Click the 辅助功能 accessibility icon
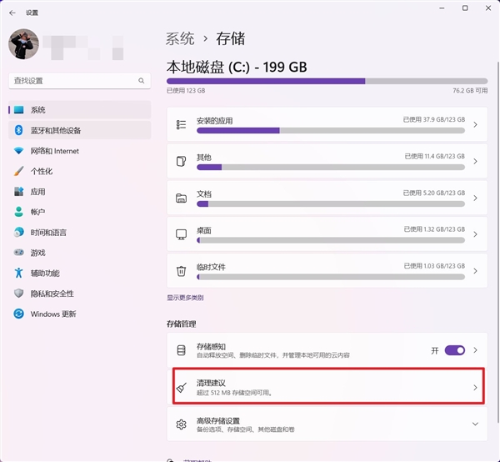 pyautogui.click(x=19, y=273)
